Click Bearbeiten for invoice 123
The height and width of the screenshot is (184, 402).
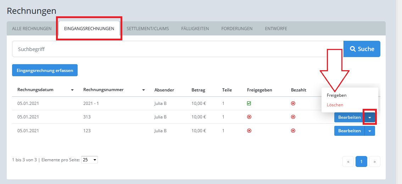click(349, 131)
